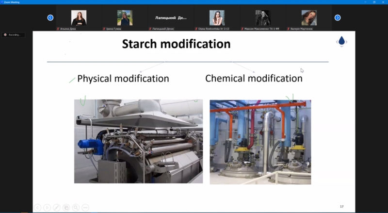Viewport: 388px width, 213px height.
Task: Click slide number 17
Action: (x=342, y=206)
